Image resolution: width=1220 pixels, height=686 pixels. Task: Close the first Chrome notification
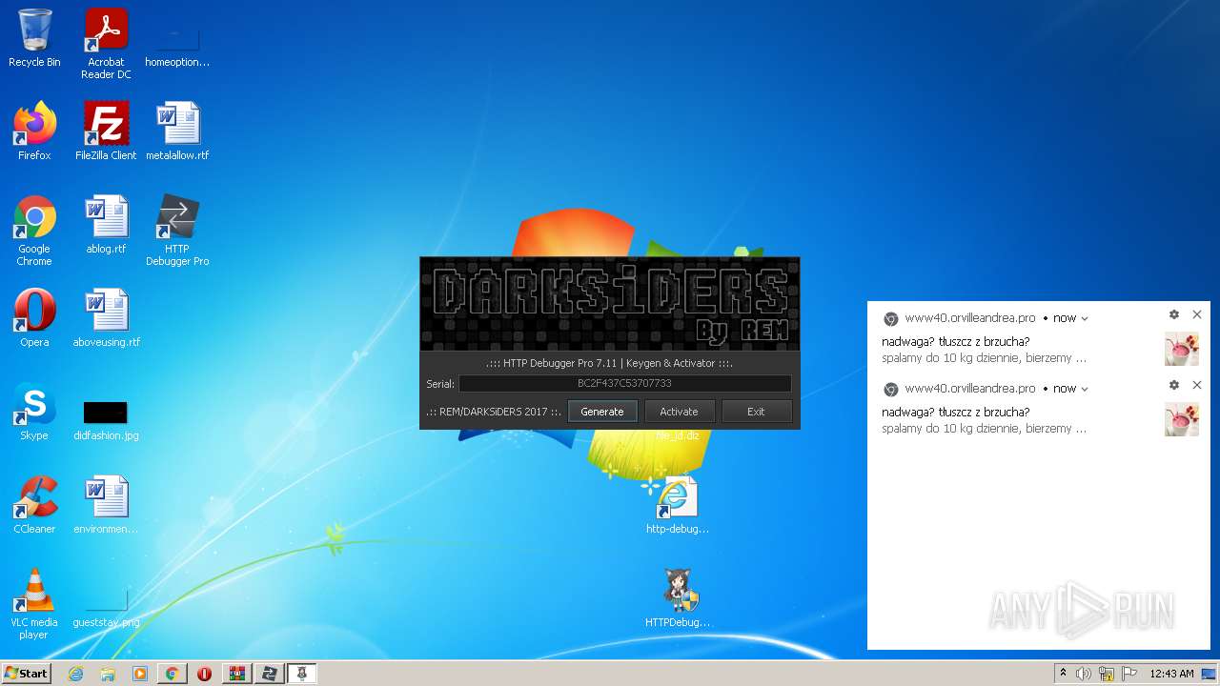click(1197, 314)
